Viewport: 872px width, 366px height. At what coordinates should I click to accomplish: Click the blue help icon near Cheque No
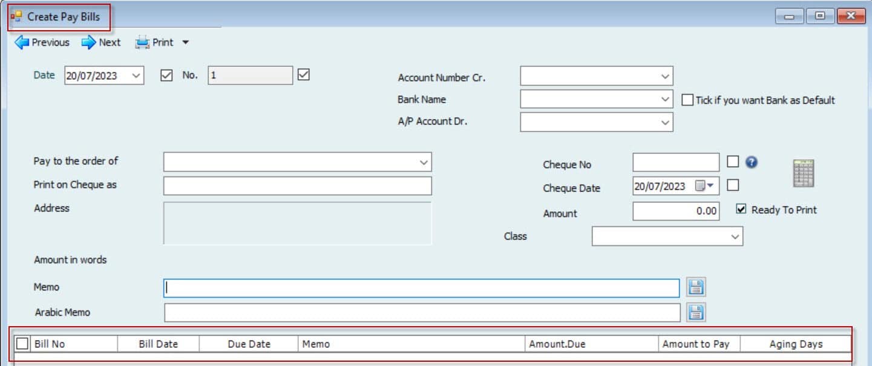click(752, 162)
